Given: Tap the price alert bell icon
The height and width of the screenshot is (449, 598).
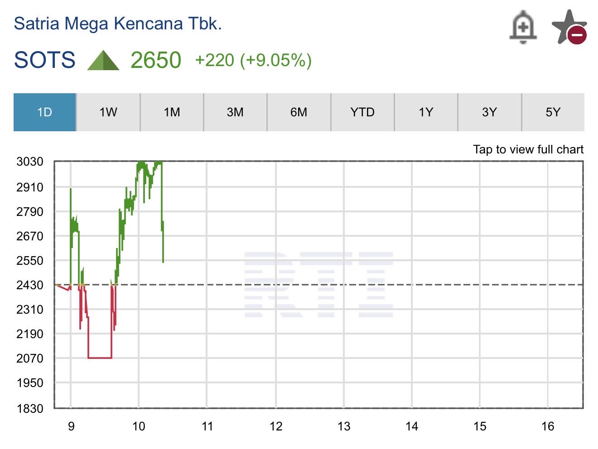Looking at the screenshot, I should tap(523, 27).
